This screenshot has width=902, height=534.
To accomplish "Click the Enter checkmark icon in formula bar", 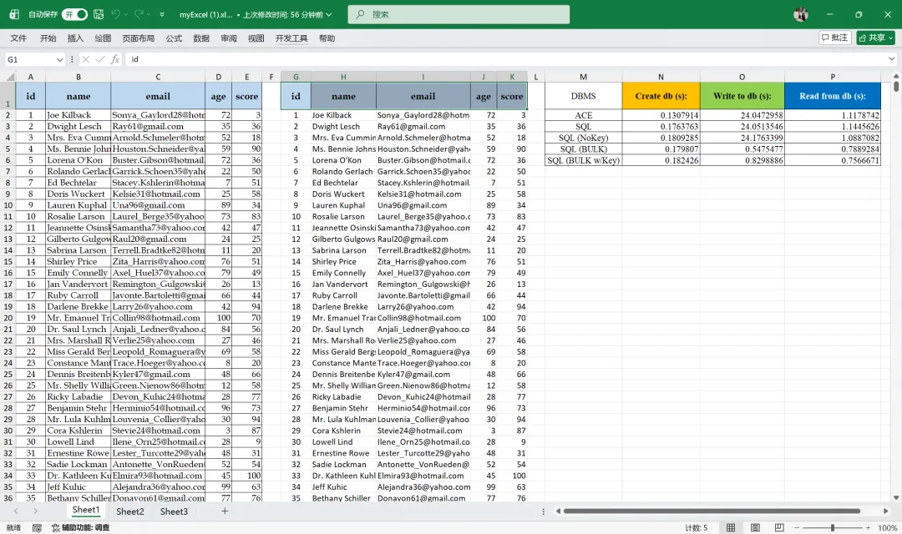I will (100, 59).
